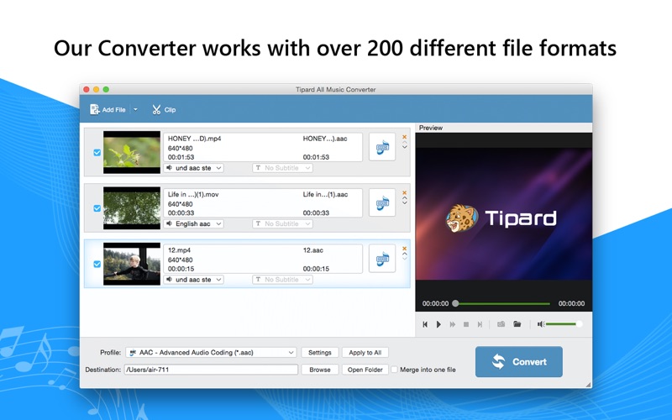Click the volume slider in preview
Image resolution: width=672 pixels, height=420 pixels.
click(x=563, y=324)
